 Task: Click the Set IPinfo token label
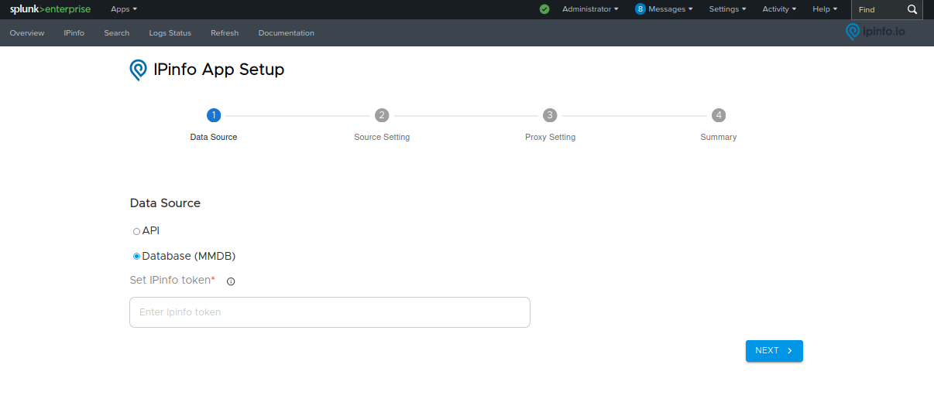pos(172,280)
